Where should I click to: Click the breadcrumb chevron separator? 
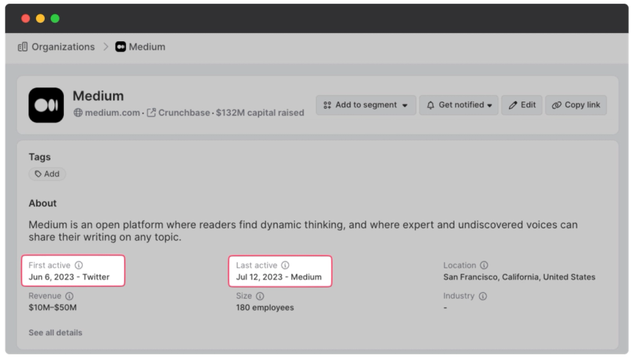click(106, 47)
